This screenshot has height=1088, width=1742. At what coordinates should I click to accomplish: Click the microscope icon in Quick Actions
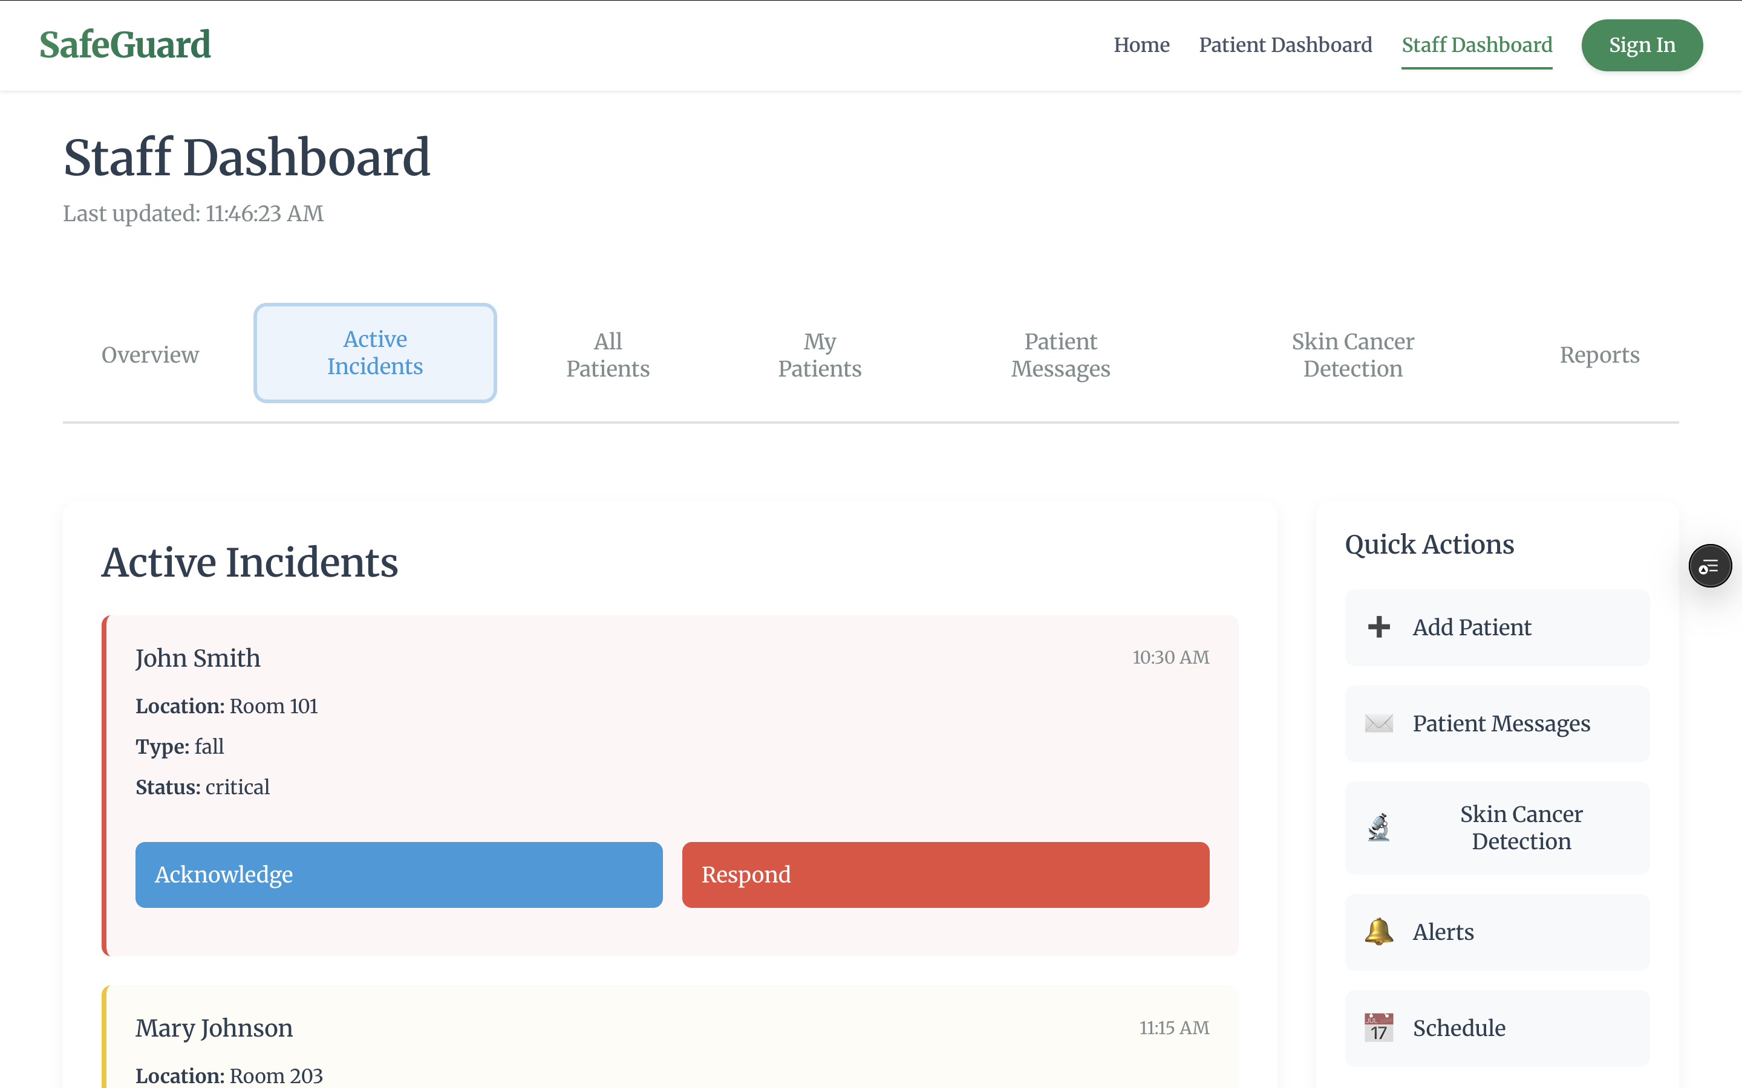tap(1378, 827)
